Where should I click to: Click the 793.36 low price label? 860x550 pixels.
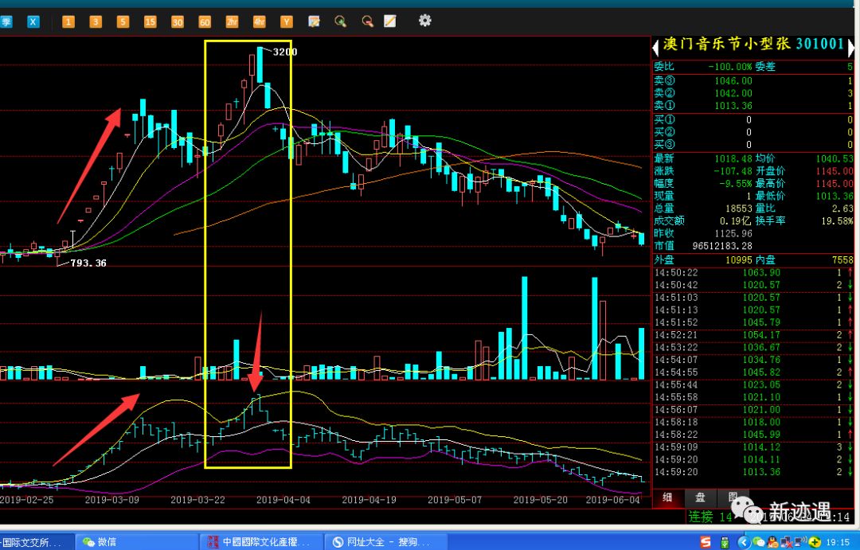(88, 263)
